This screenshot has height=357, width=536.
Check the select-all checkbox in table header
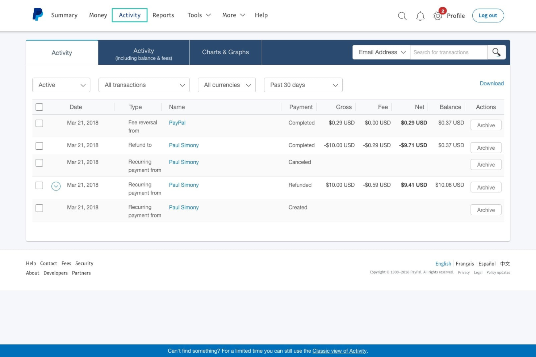39,107
